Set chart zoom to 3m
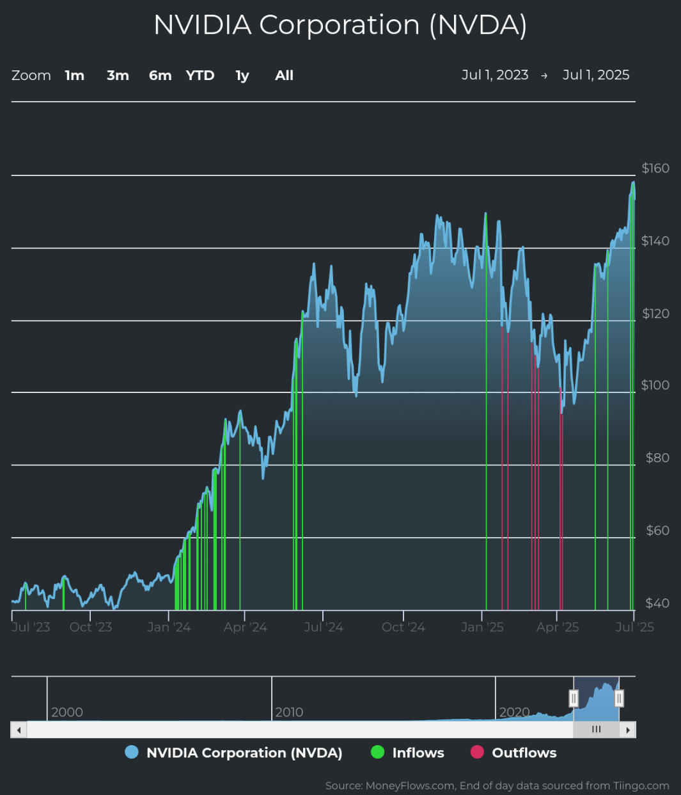The height and width of the screenshot is (795, 681). point(118,76)
